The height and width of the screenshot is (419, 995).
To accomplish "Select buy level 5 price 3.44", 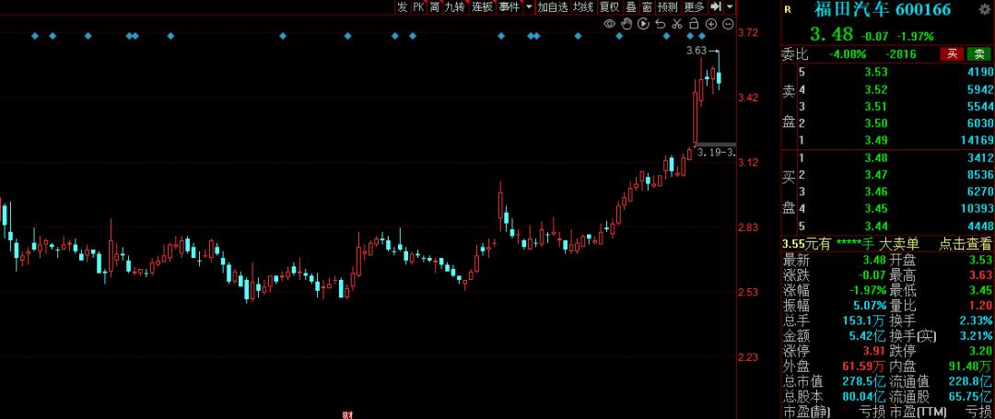I will pos(876,226).
